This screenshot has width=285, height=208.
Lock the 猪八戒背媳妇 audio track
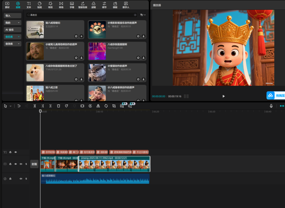[x=10, y=179]
